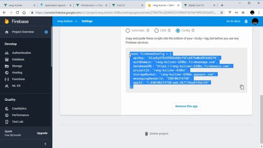Screen dimensions: 263x148
Task: Click the Authentication people icon
Action: pos(7,53)
